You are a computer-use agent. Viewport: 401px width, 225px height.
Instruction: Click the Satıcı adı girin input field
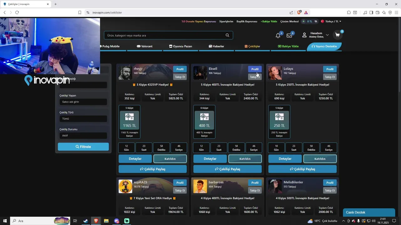pos(83,102)
